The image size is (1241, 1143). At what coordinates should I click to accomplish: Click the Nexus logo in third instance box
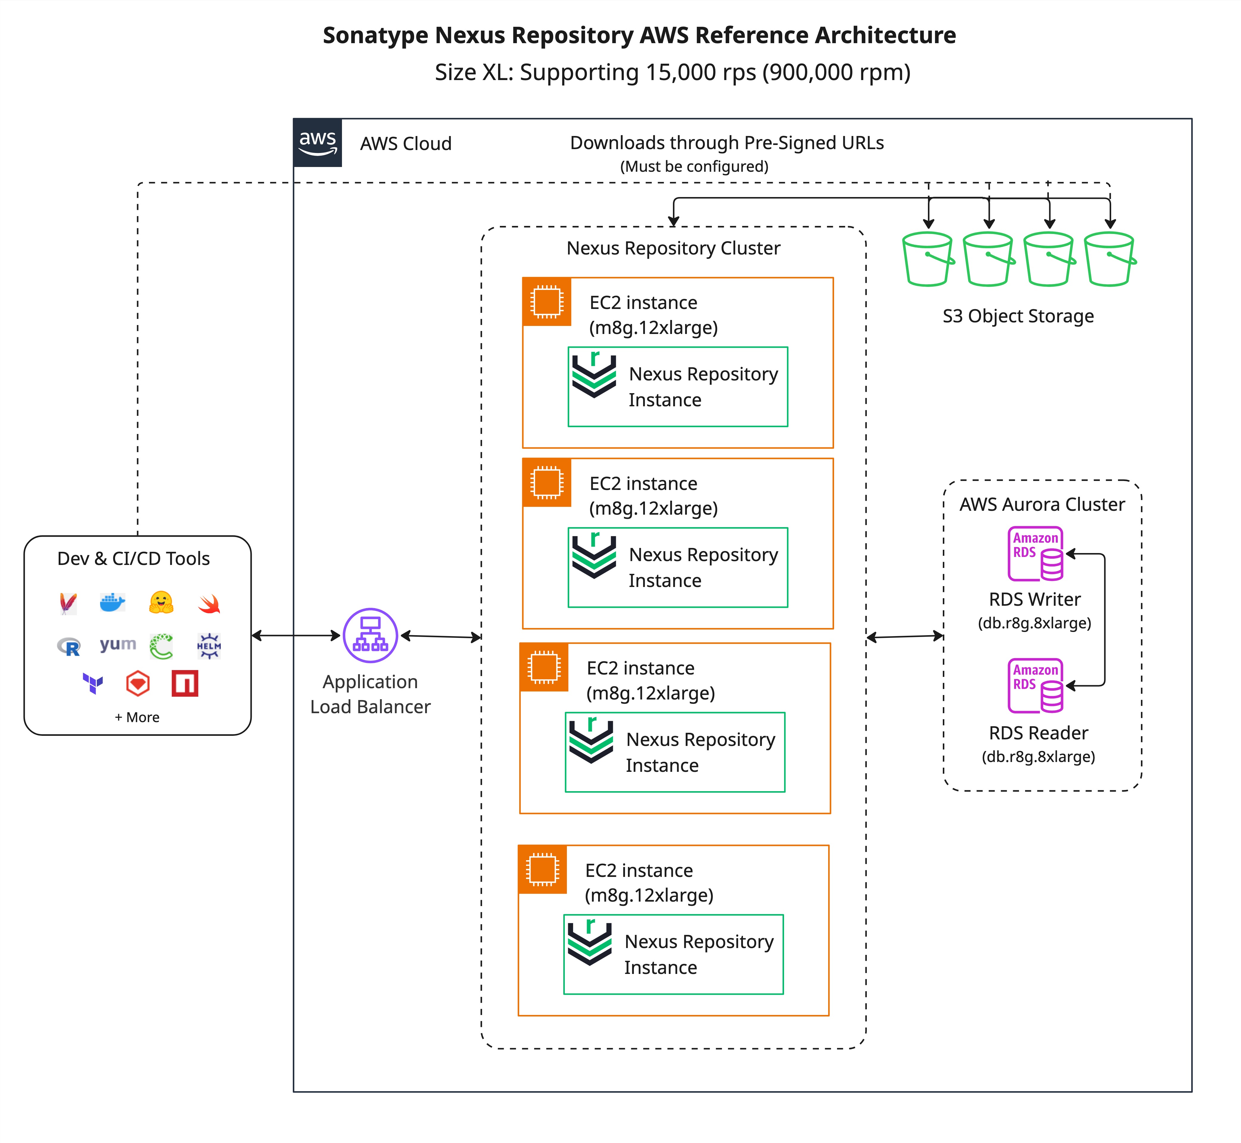591,740
